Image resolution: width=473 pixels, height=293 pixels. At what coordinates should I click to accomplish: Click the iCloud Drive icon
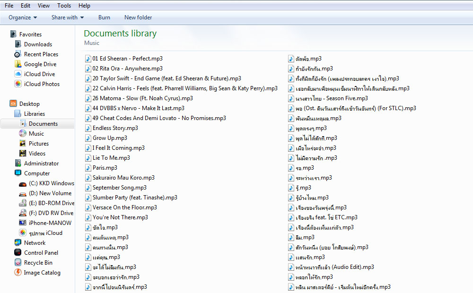(x=18, y=74)
